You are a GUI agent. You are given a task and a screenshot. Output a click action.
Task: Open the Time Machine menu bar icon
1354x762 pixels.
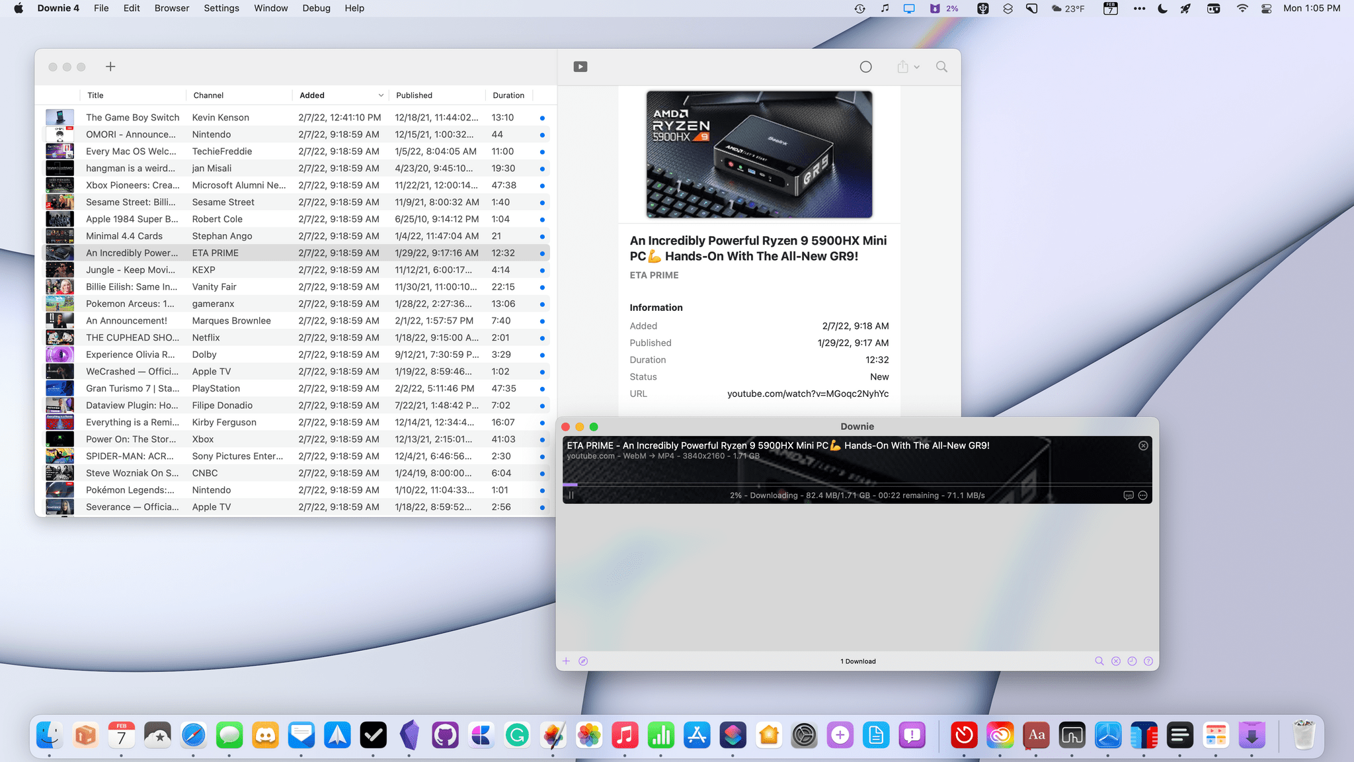[859, 8]
